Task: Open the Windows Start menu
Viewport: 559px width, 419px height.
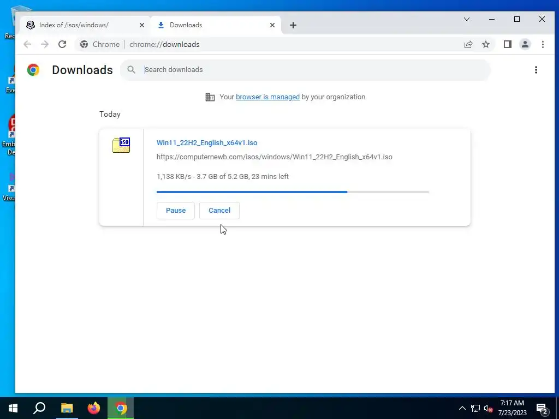Action: click(x=13, y=408)
